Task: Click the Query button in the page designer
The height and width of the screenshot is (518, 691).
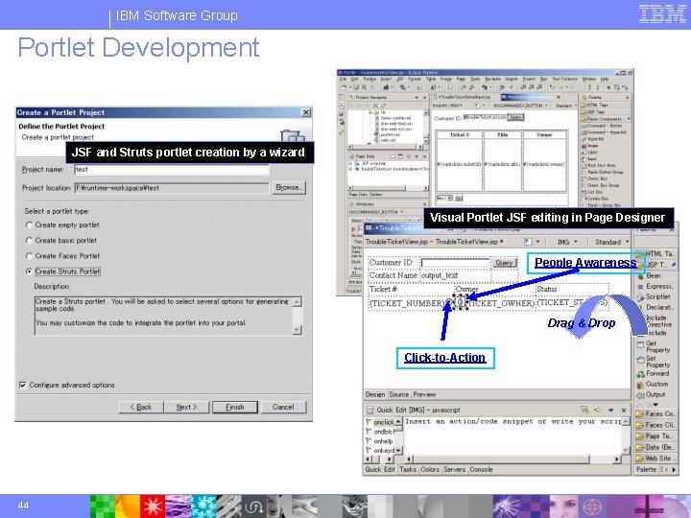Action: (504, 263)
